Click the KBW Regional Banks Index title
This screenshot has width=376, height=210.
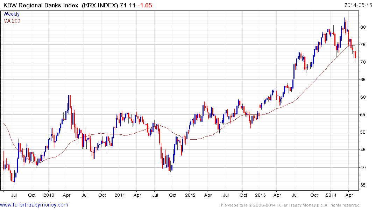[41, 5]
